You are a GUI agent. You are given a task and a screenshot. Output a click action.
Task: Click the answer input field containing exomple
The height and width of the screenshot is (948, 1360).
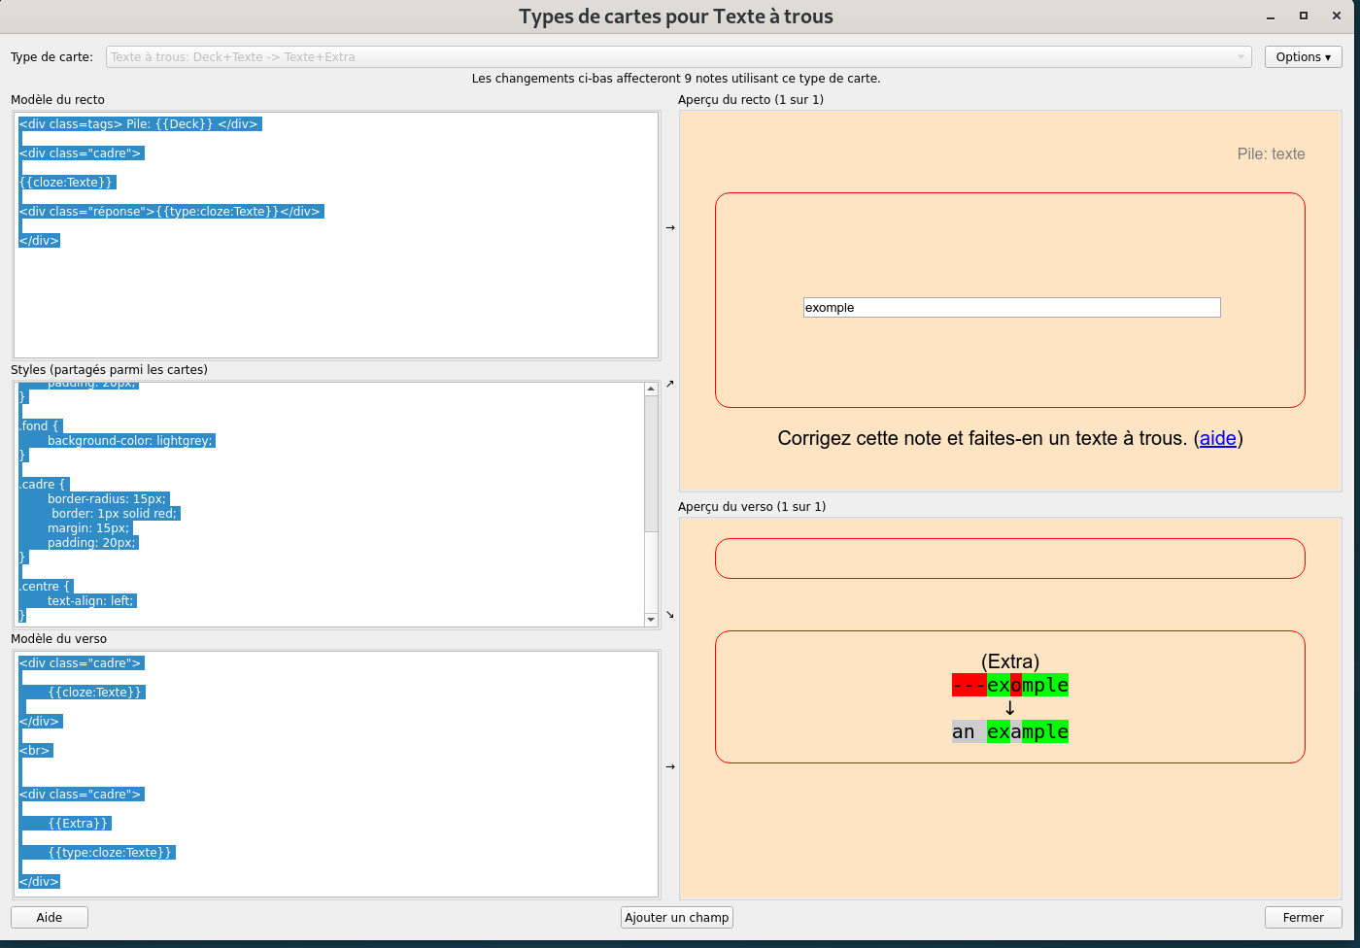(x=1011, y=308)
